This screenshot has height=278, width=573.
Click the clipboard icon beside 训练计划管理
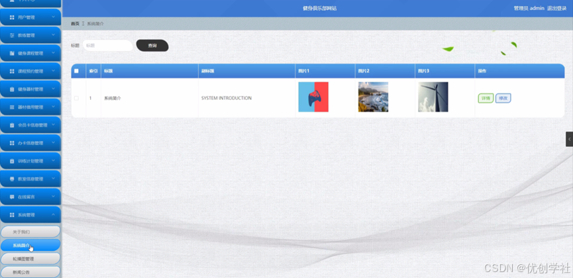tap(12, 161)
